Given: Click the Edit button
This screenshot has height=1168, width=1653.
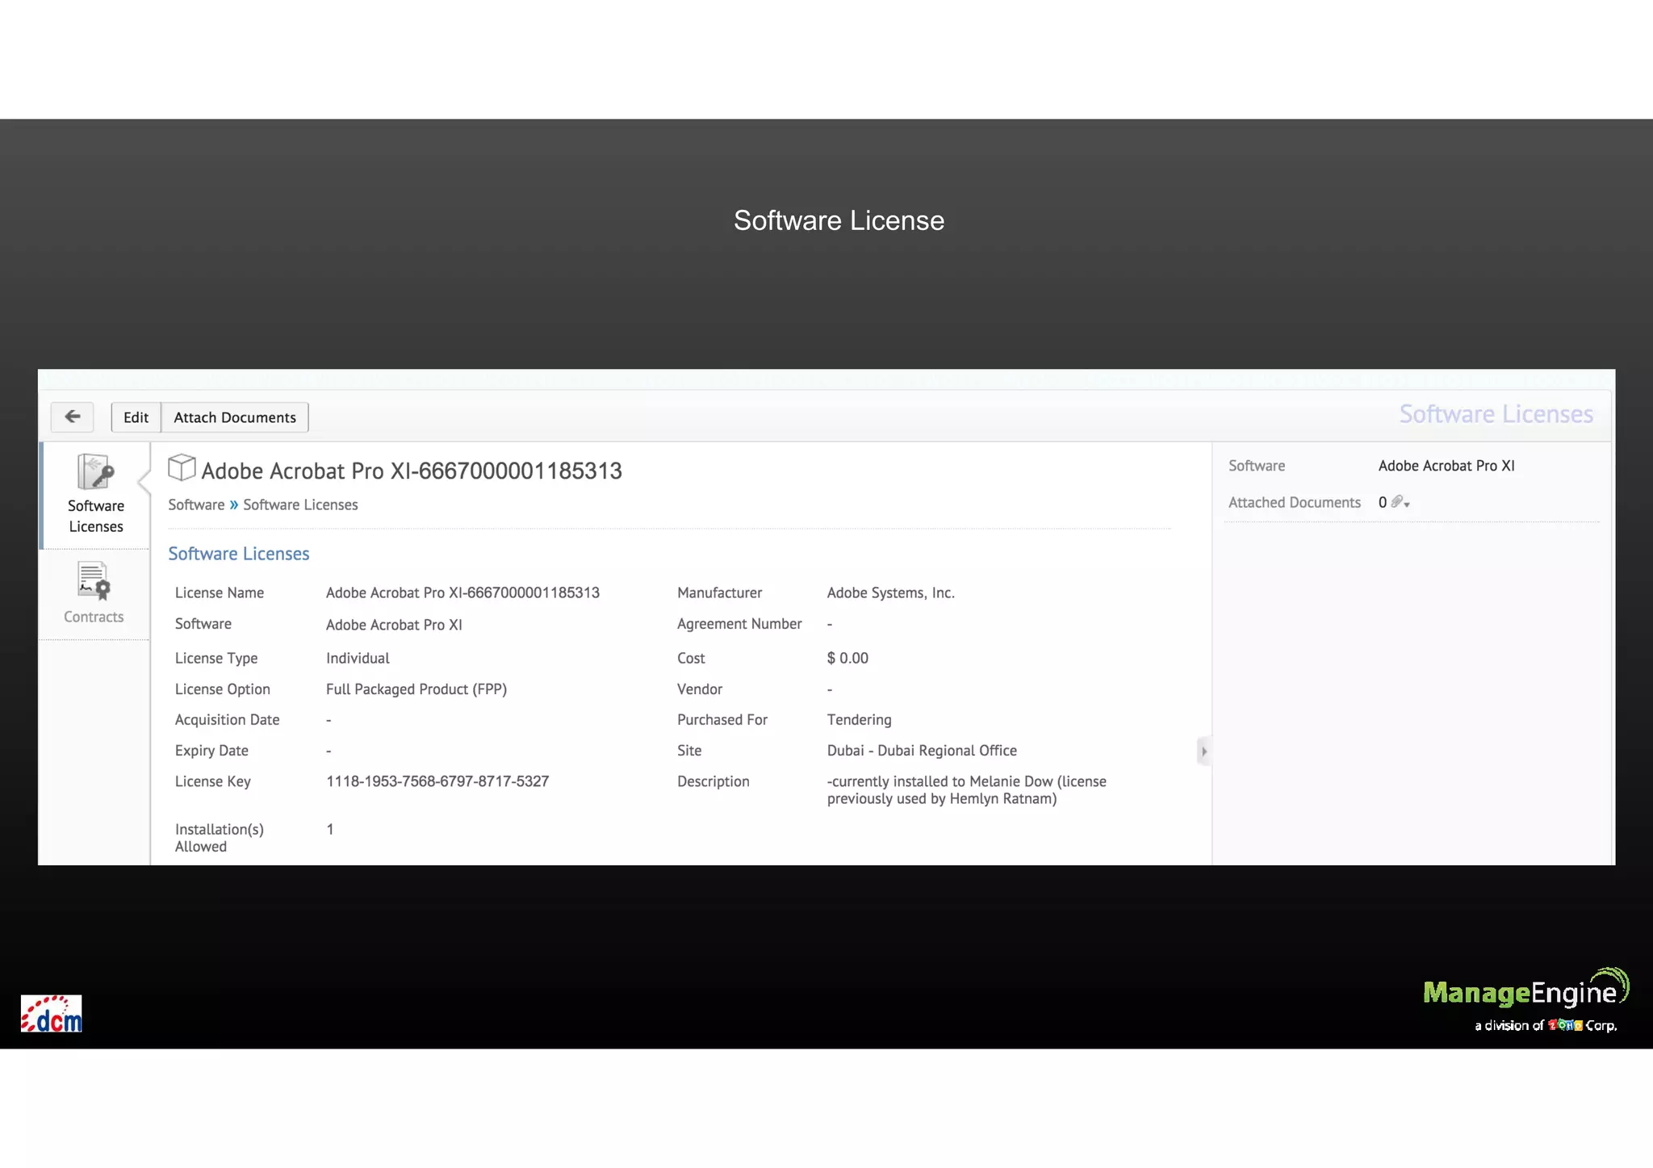Looking at the screenshot, I should [136, 417].
